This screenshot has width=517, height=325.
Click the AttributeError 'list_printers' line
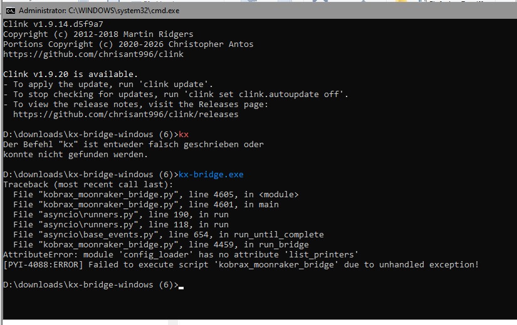pos(180,255)
